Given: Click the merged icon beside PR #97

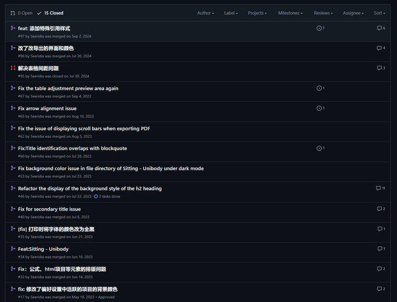Looking at the screenshot, I should (13, 28).
